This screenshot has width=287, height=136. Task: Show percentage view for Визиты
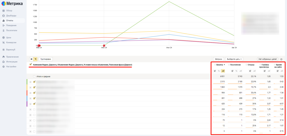click(219, 71)
